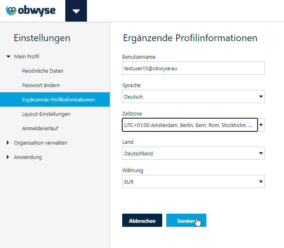
Task: Click the Abbrechen button
Action: [x=142, y=220]
